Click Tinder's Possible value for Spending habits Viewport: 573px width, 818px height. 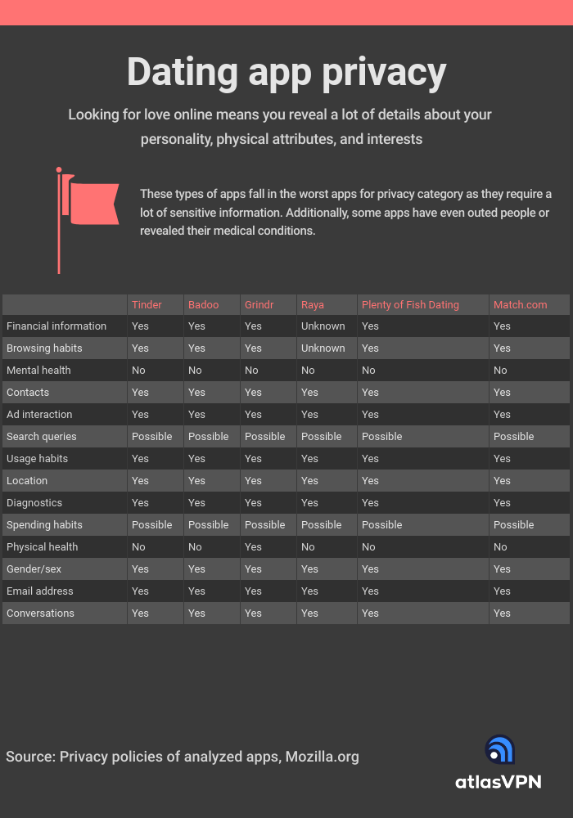coord(152,525)
